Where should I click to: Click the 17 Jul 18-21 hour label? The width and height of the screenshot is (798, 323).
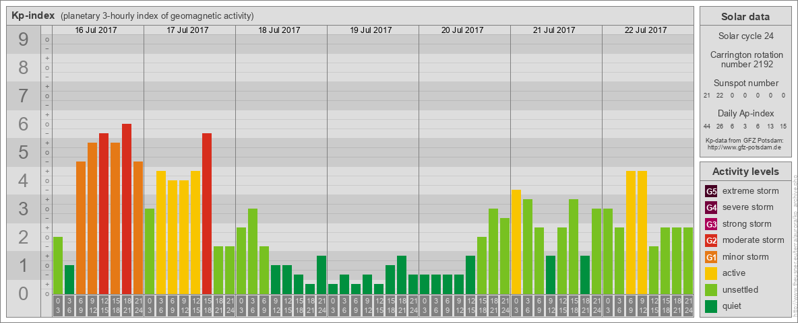point(218,306)
